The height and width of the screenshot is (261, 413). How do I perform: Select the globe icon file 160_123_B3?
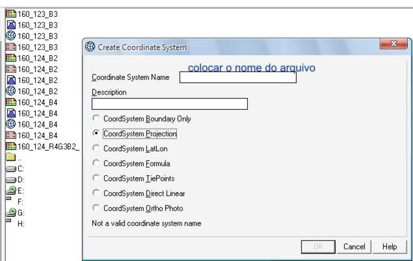tap(10, 36)
